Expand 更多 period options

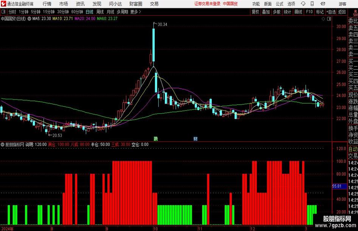tap(136, 12)
